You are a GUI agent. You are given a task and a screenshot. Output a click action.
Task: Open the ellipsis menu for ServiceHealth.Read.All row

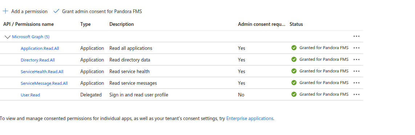click(x=356, y=71)
